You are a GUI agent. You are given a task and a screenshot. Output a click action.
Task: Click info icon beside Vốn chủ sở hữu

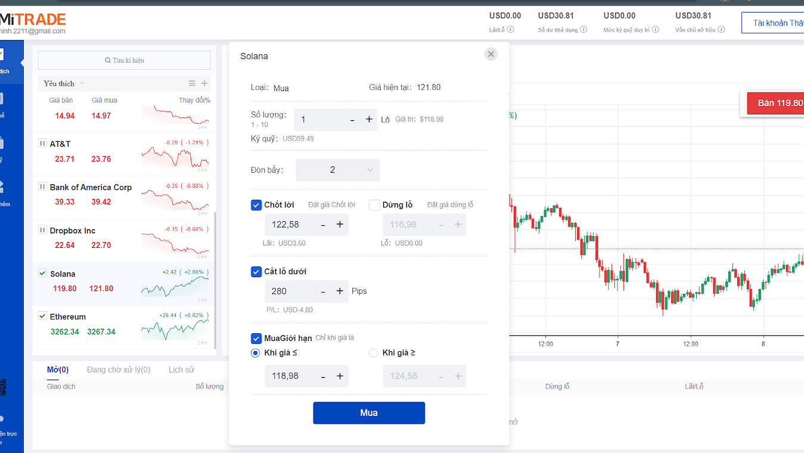721,29
